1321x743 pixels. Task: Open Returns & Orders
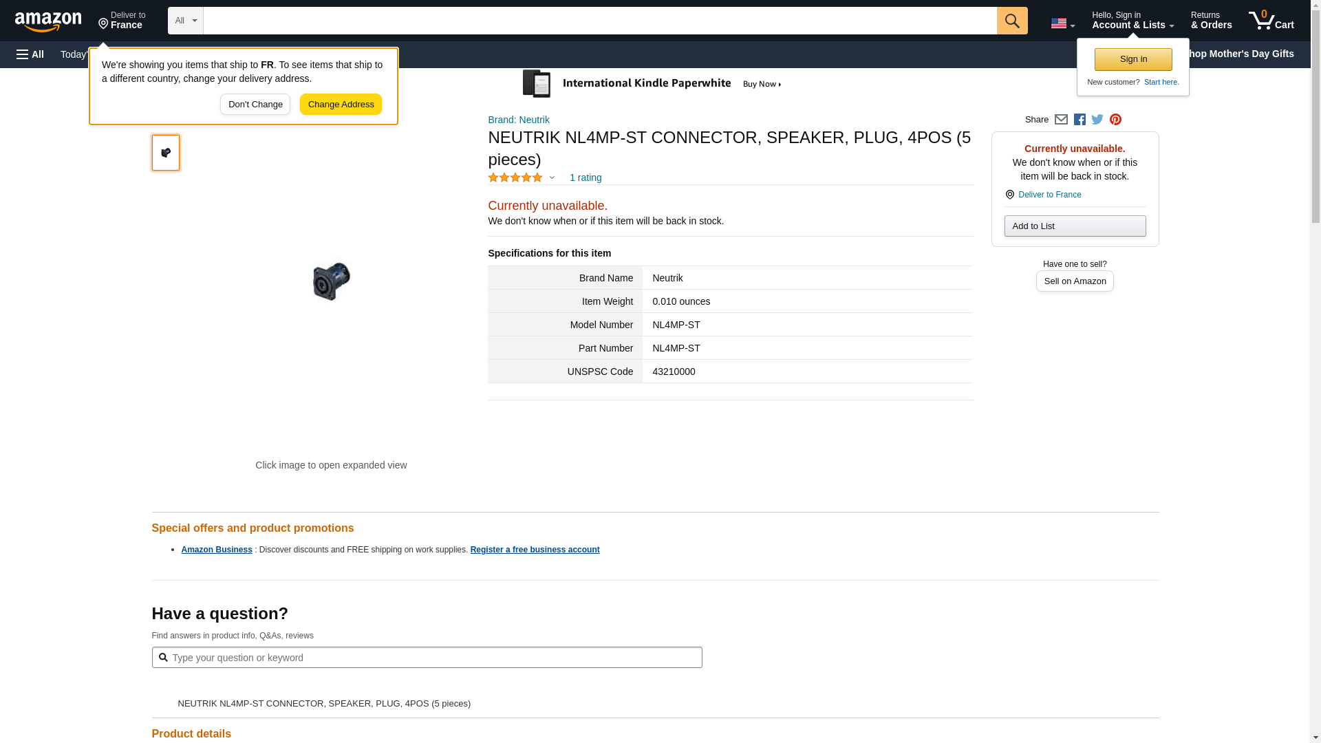(x=1211, y=21)
